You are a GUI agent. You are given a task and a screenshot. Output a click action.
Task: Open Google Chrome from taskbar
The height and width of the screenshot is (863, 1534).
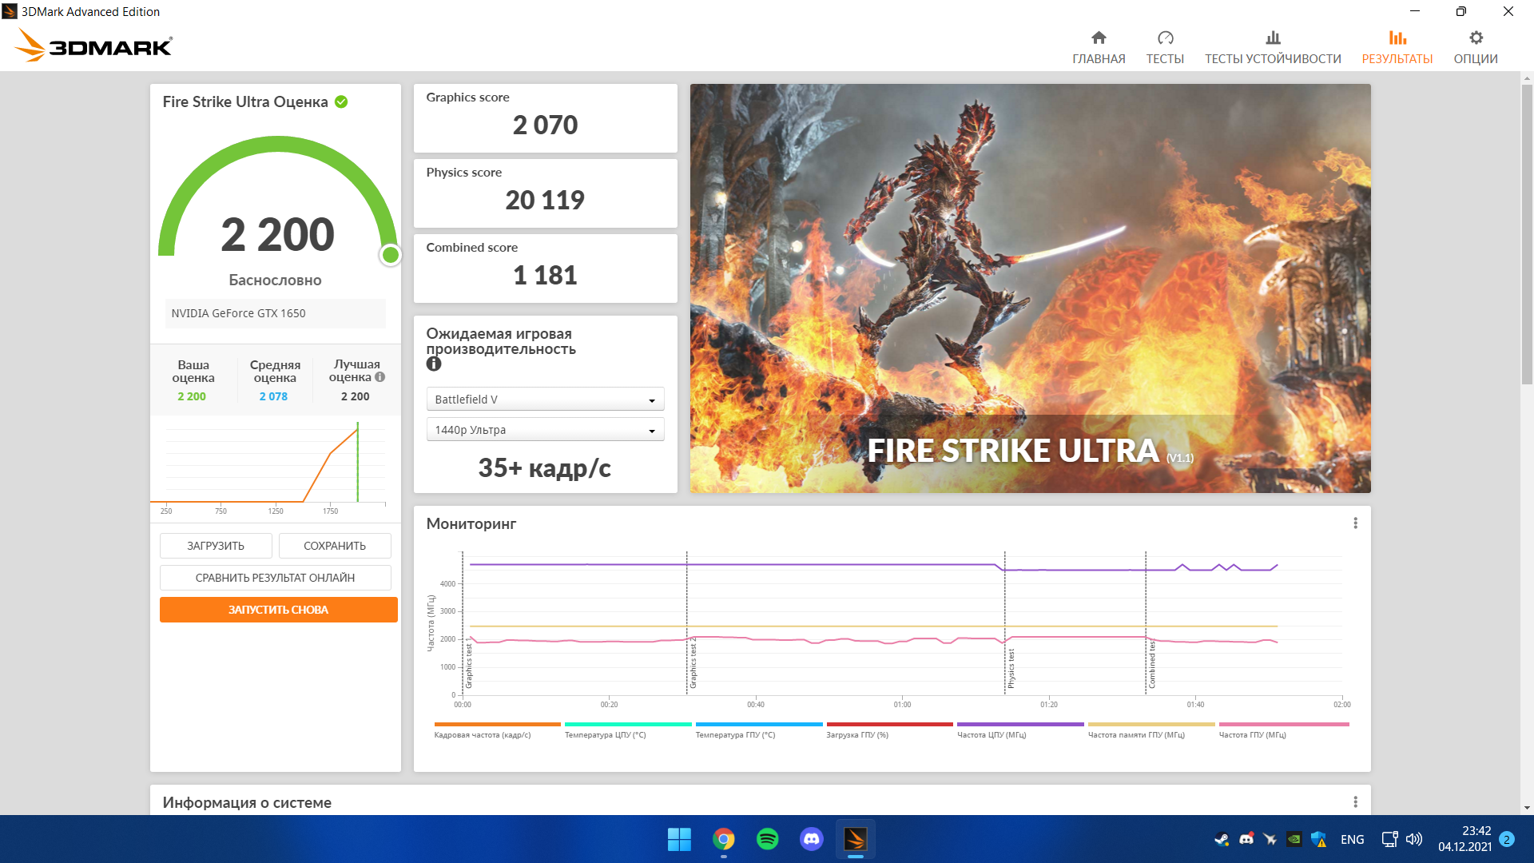pos(724,839)
